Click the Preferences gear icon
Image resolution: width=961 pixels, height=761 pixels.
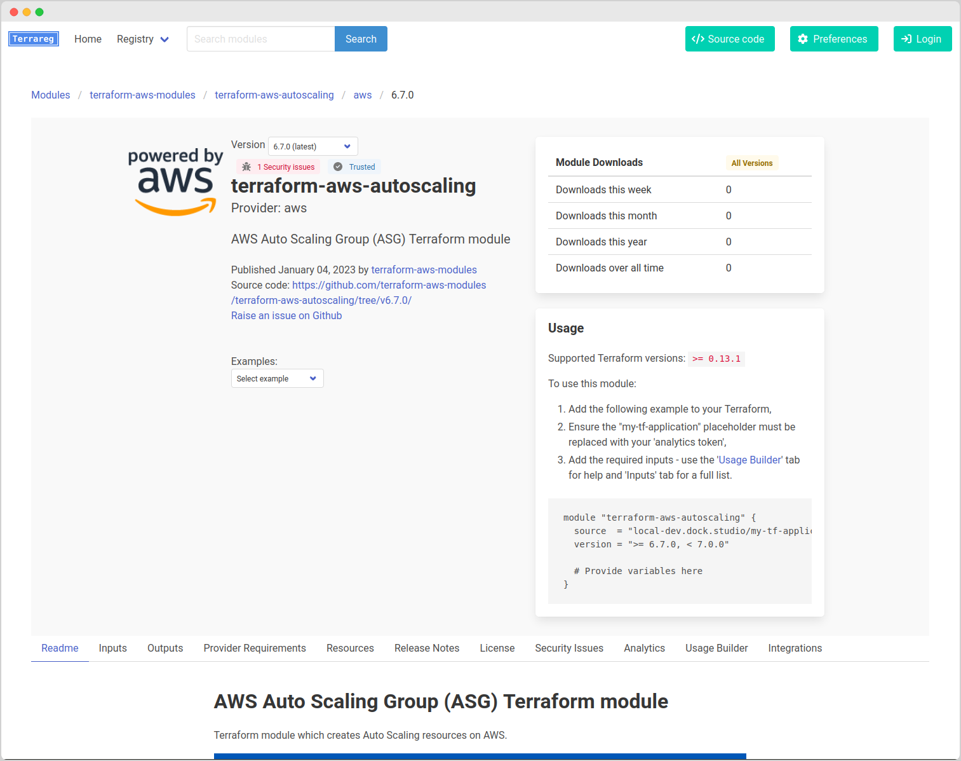803,39
